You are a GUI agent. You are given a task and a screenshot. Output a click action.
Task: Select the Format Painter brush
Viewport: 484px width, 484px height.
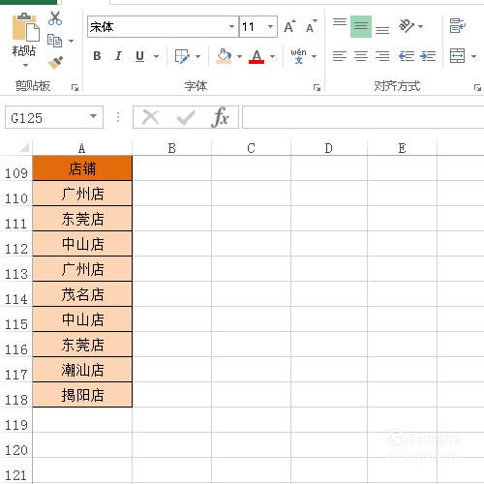tap(55, 63)
